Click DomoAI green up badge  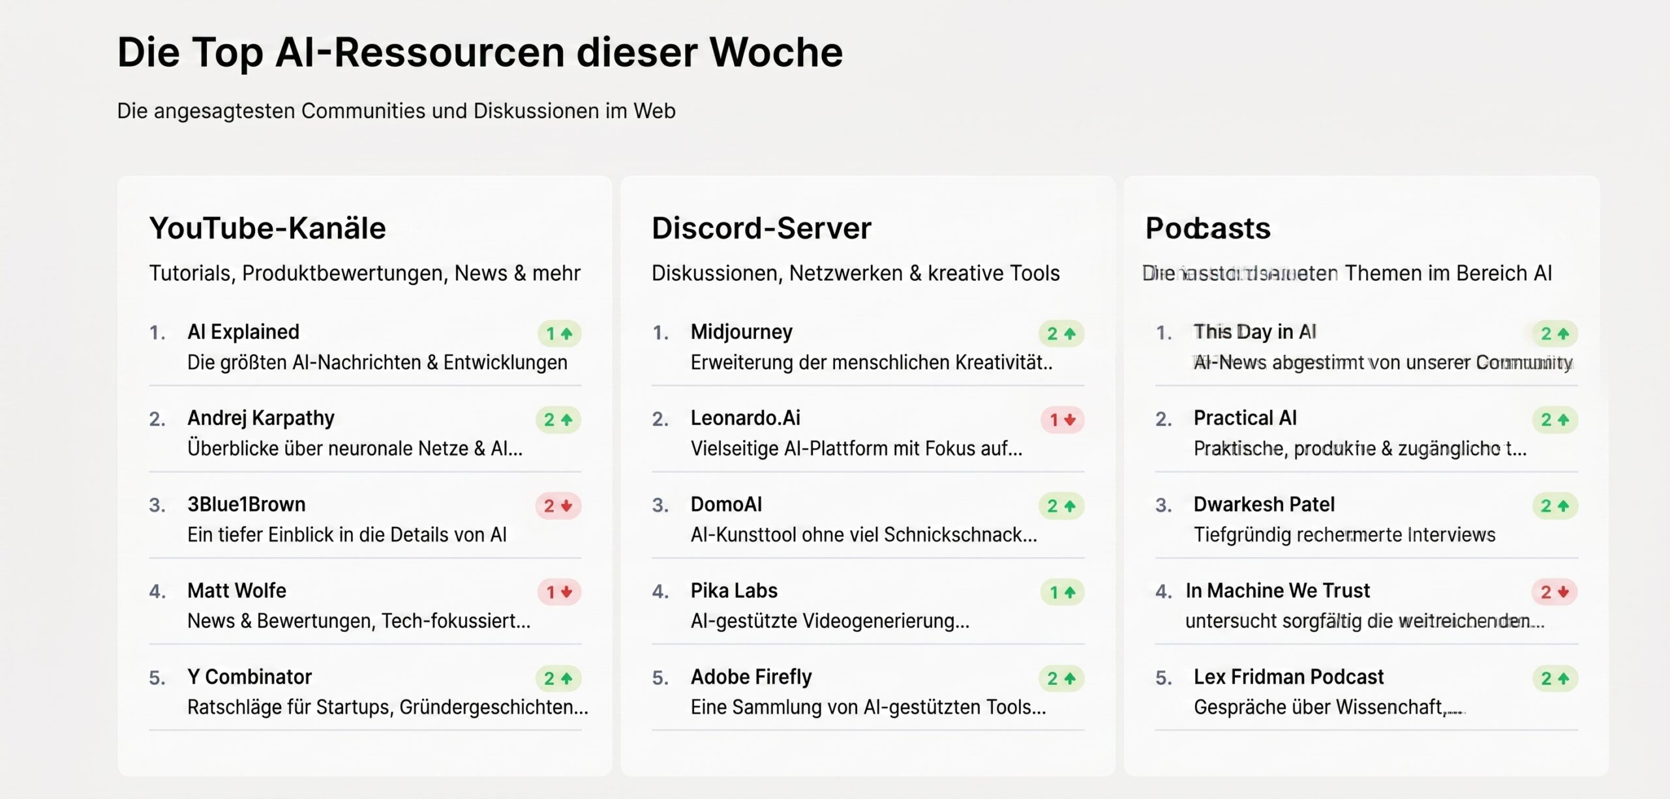click(x=1061, y=506)
